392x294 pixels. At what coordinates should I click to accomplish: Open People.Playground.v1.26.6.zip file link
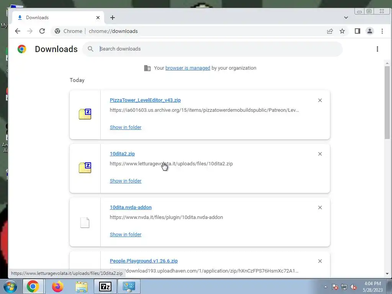coord(144,261)
